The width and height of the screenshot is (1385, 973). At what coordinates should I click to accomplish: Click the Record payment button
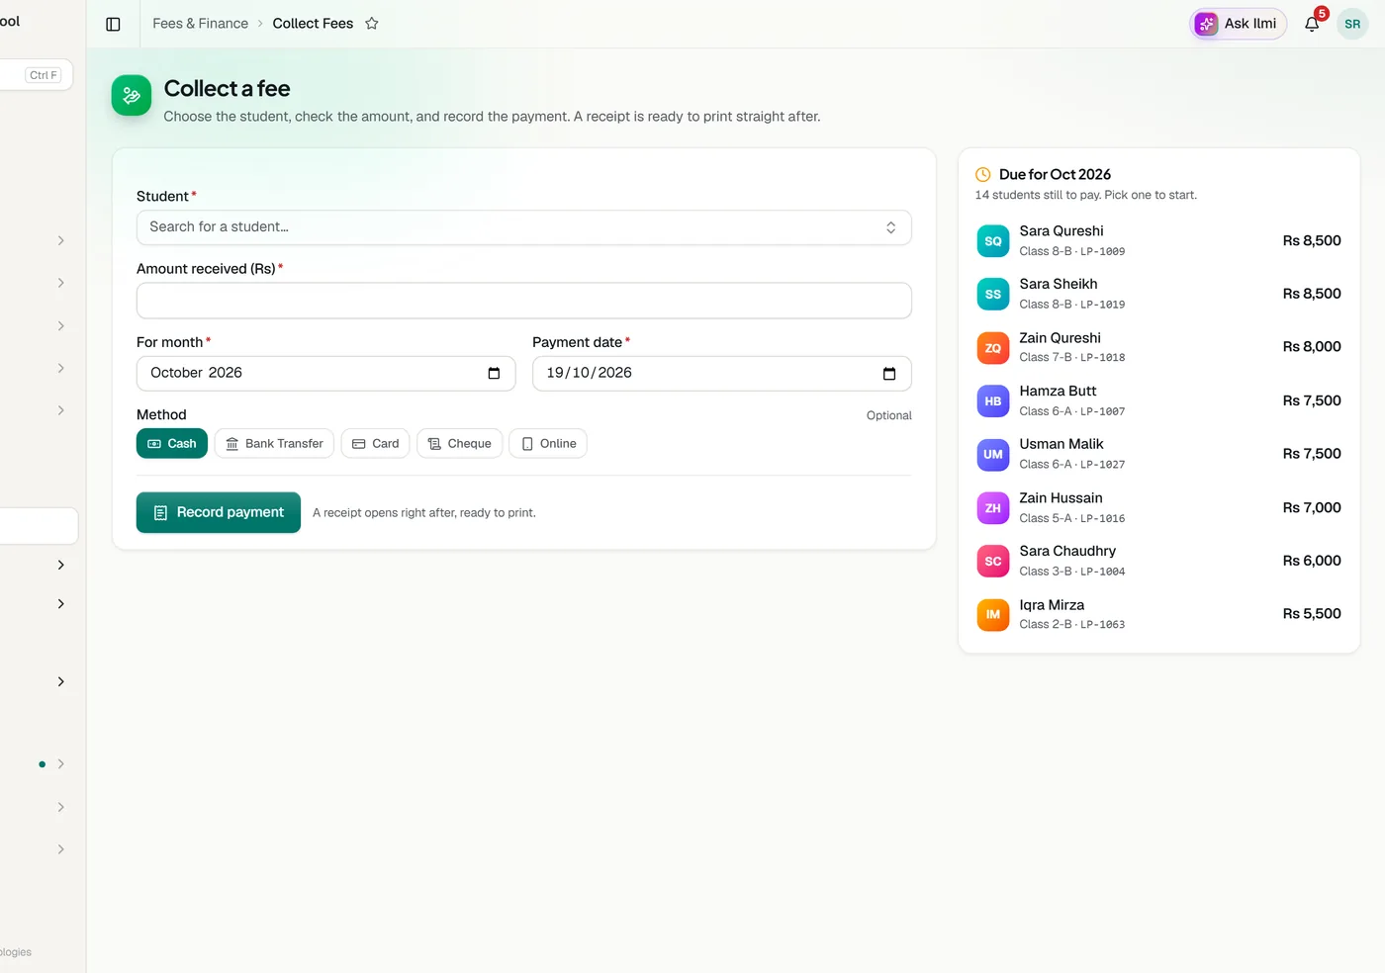tap(219, 512)
